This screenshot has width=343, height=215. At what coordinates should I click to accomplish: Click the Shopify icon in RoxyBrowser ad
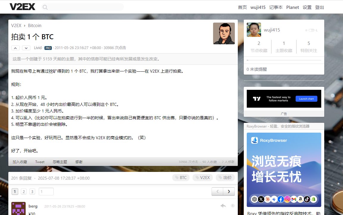pyautogui.click(x=313, y=199)
